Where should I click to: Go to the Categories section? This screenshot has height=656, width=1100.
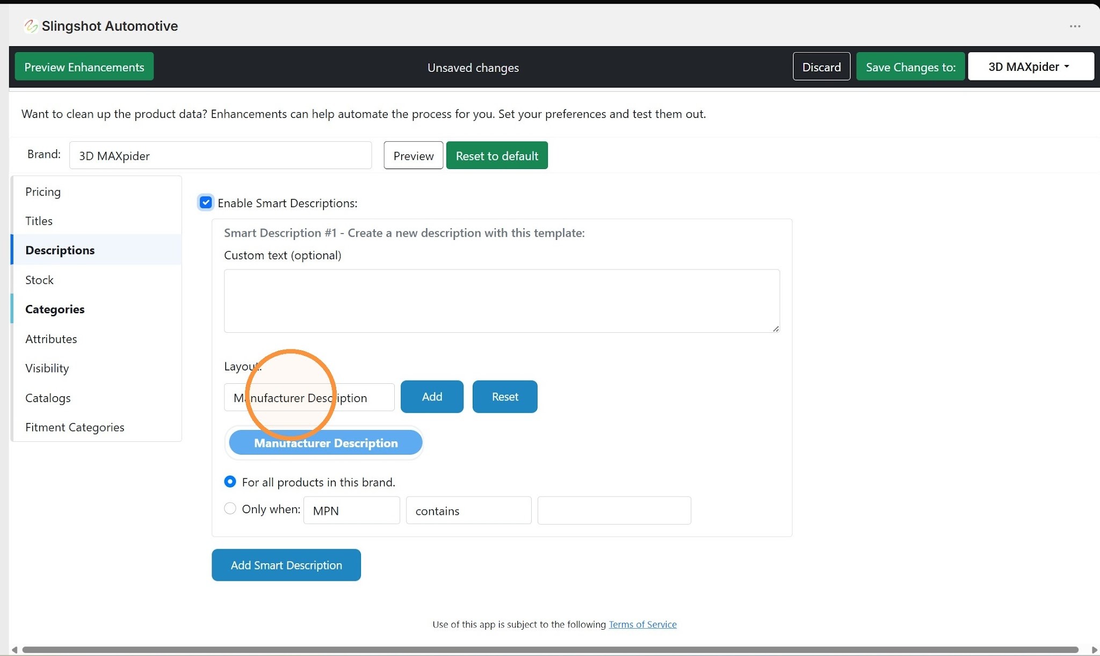pos(97,309)
